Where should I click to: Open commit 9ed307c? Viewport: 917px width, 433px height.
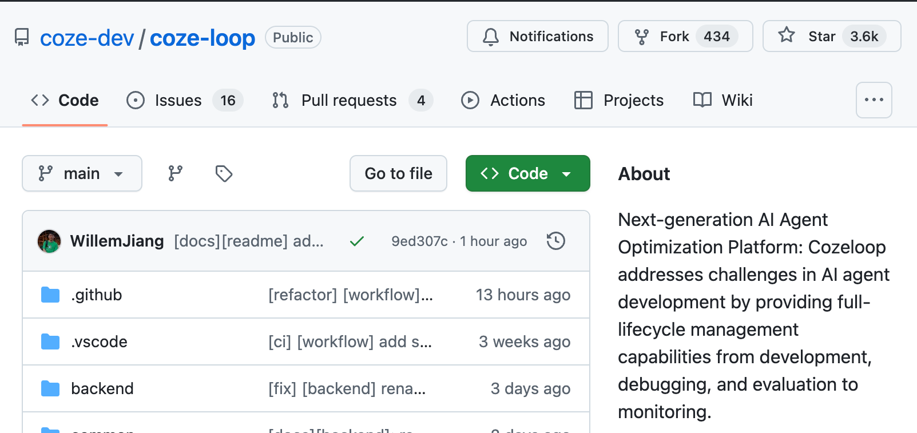pyautogui.click(x=419, y=241)
